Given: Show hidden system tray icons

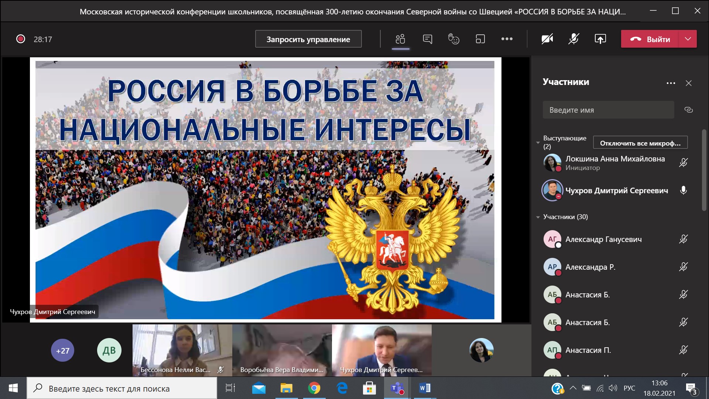Looking at the screenshot, I should pyautogui.click(x=573, y=388).
